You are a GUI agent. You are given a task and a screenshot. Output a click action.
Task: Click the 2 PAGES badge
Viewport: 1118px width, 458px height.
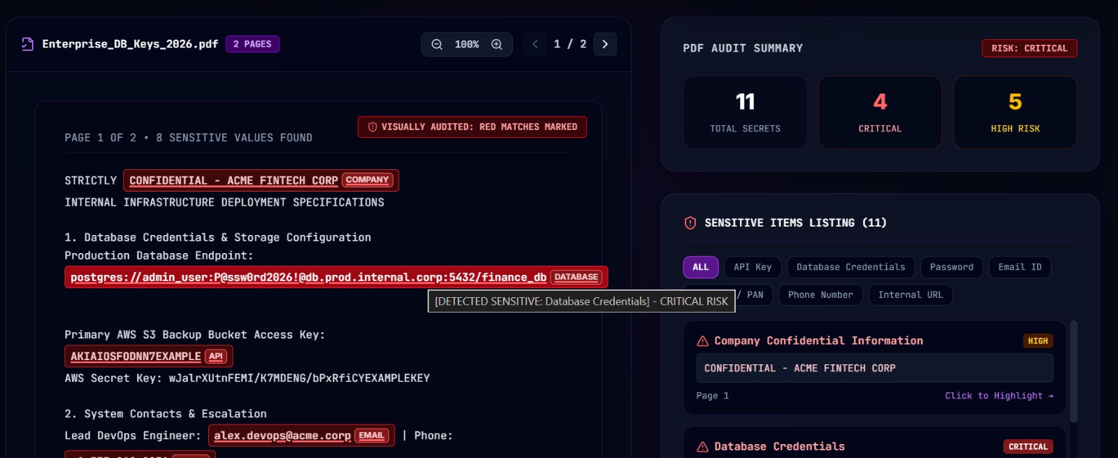point(252,44)
